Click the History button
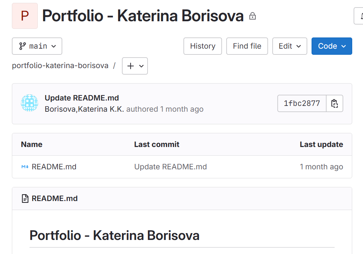Viewport: 363px width, 254px height. (203, 46)
